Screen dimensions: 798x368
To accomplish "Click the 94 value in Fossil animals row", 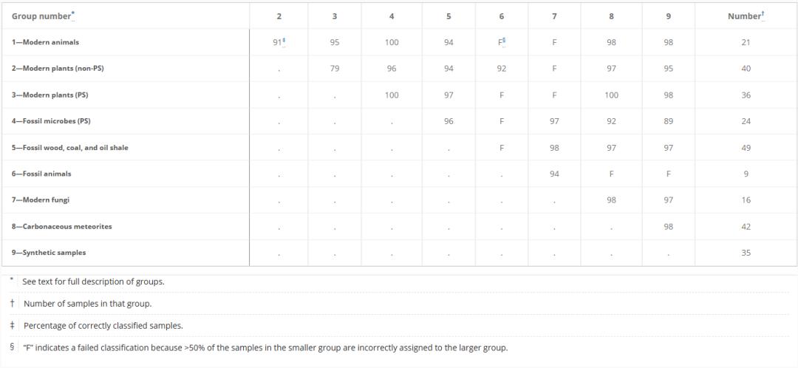I will tap(554, 174).
